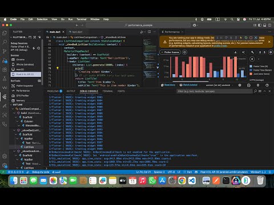Open Flutter Inspector in DevTools list
The height and width of the screenshot is (205, 274).
[x=25, y=86]
